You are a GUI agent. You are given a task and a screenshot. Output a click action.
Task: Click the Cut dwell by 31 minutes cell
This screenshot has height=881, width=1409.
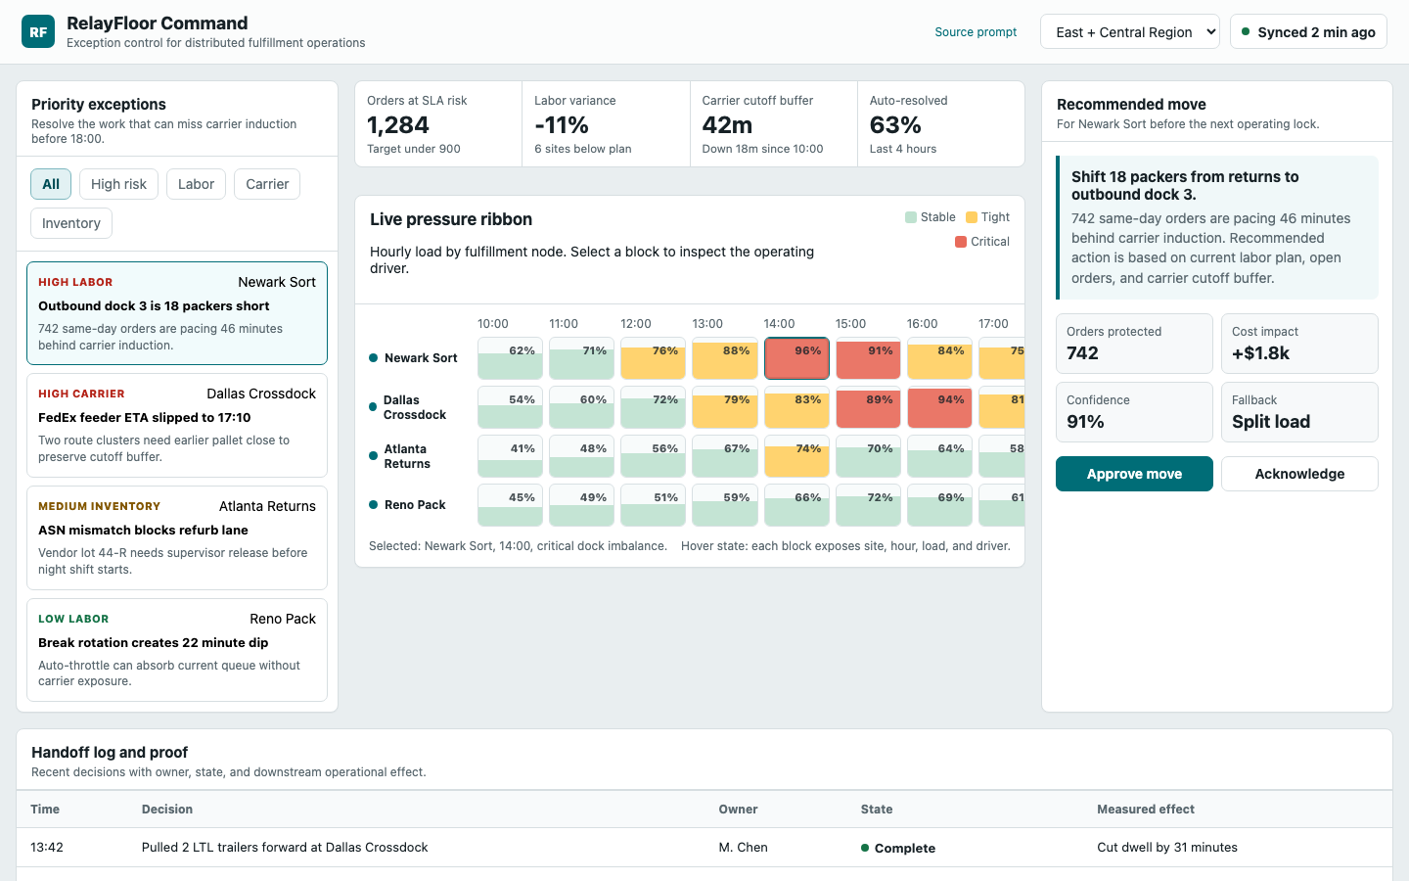tap(1167, 848)
